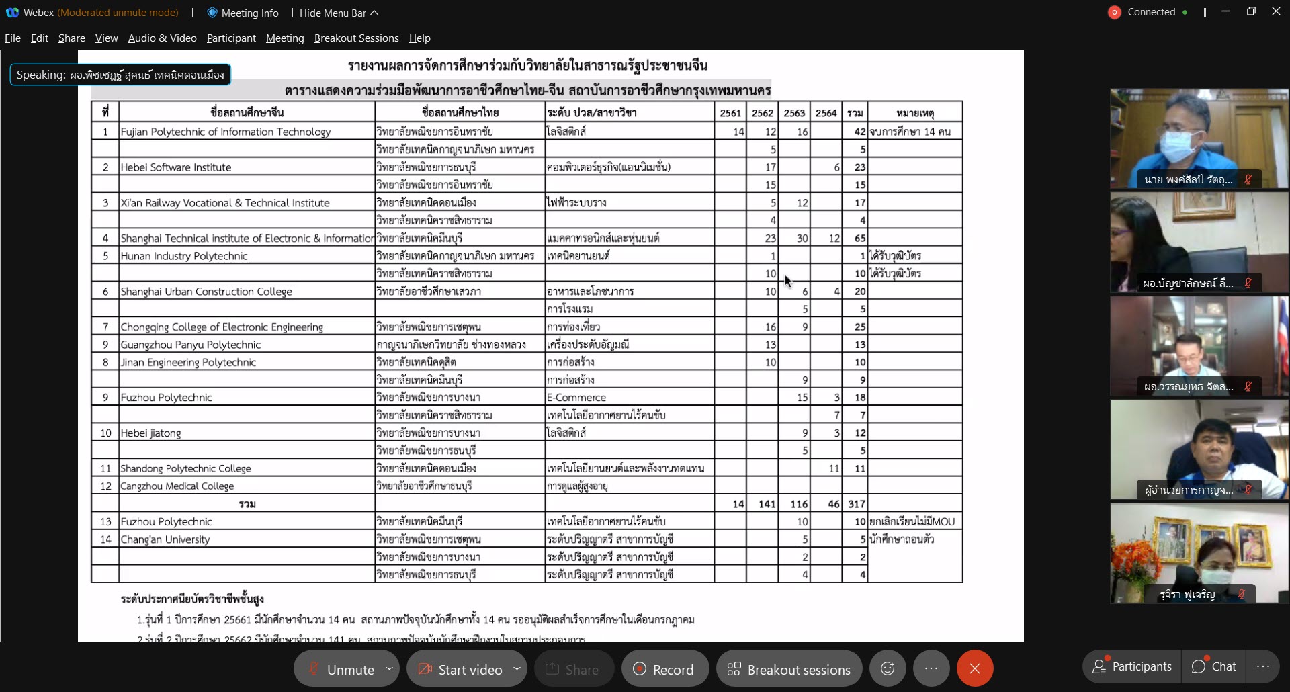Click Xi'an Railway Vocational & Technical Institute cell
1290x692 pixels.
coord(247,203)
